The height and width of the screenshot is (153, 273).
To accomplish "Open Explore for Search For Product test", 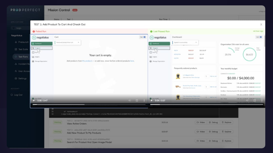I will click(x=227, y=141).
